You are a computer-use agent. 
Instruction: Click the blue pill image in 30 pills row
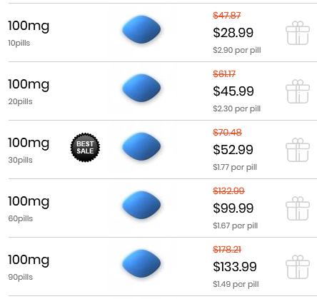point(141,146)
